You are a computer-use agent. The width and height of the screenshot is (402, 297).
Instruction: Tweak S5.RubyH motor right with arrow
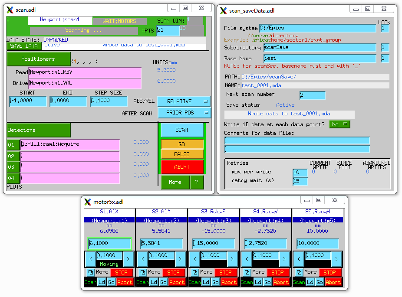(x=336, y=259)
